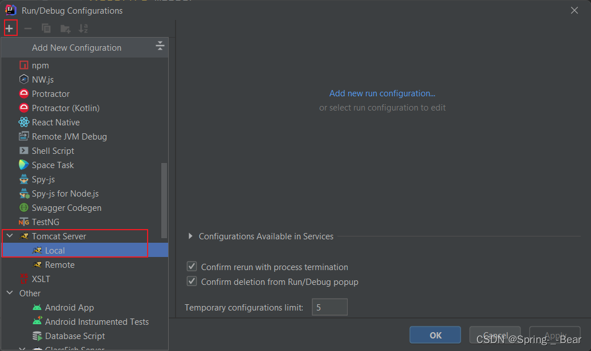Click the Tomcat Remote cat icon

37,264
